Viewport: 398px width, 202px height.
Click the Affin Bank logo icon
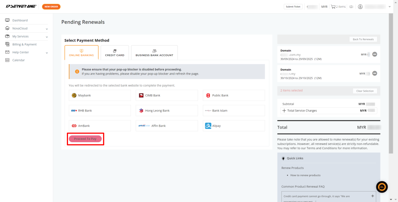144,125
